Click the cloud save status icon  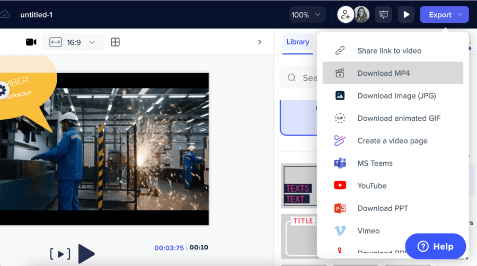pyautogui.click(x=5, y=15)
